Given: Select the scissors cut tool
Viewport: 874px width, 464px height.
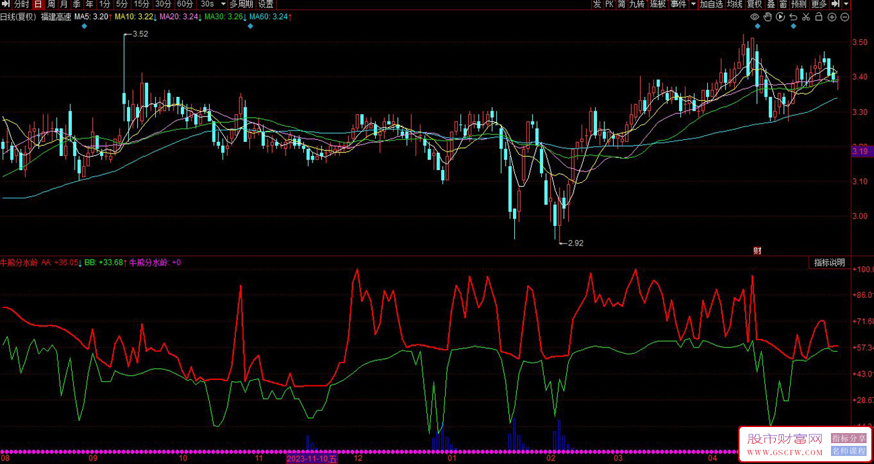Looking at the screenshot, I should coord(806,17).
